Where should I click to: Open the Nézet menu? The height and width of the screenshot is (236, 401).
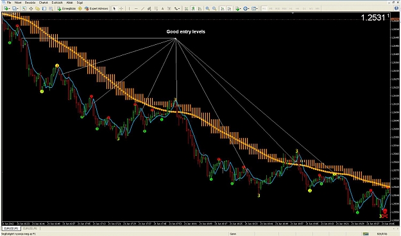coord(18,3)
